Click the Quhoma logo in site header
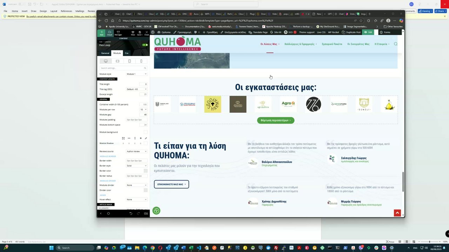Viewport: 449px width, 252px height. (177, 44)
